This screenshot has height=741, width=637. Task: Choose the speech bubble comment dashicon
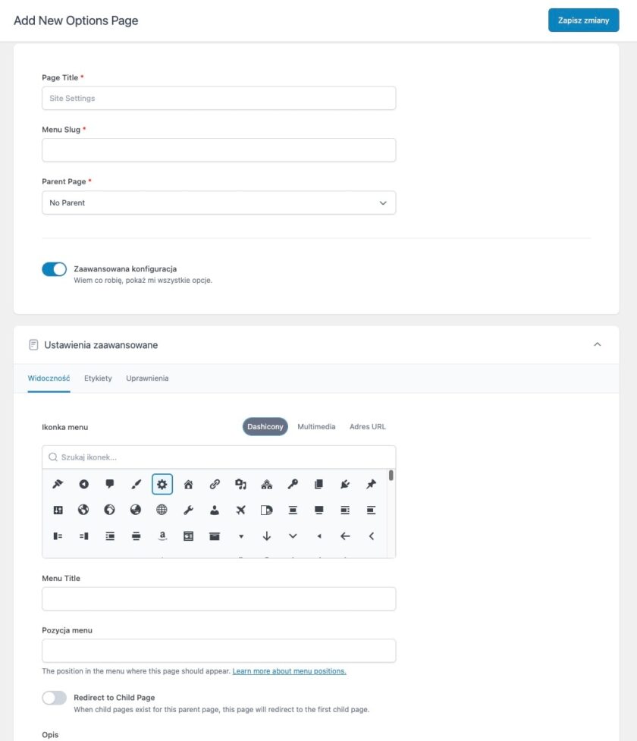(x=110, y=484)
